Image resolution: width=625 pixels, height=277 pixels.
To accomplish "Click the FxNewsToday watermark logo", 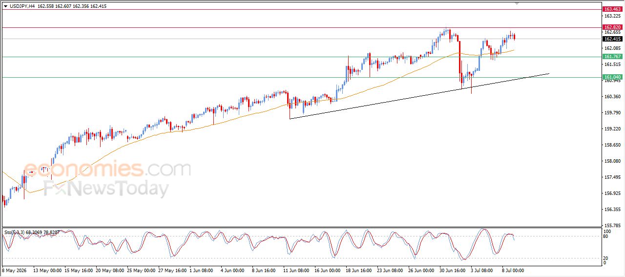I will click(106, 189).
